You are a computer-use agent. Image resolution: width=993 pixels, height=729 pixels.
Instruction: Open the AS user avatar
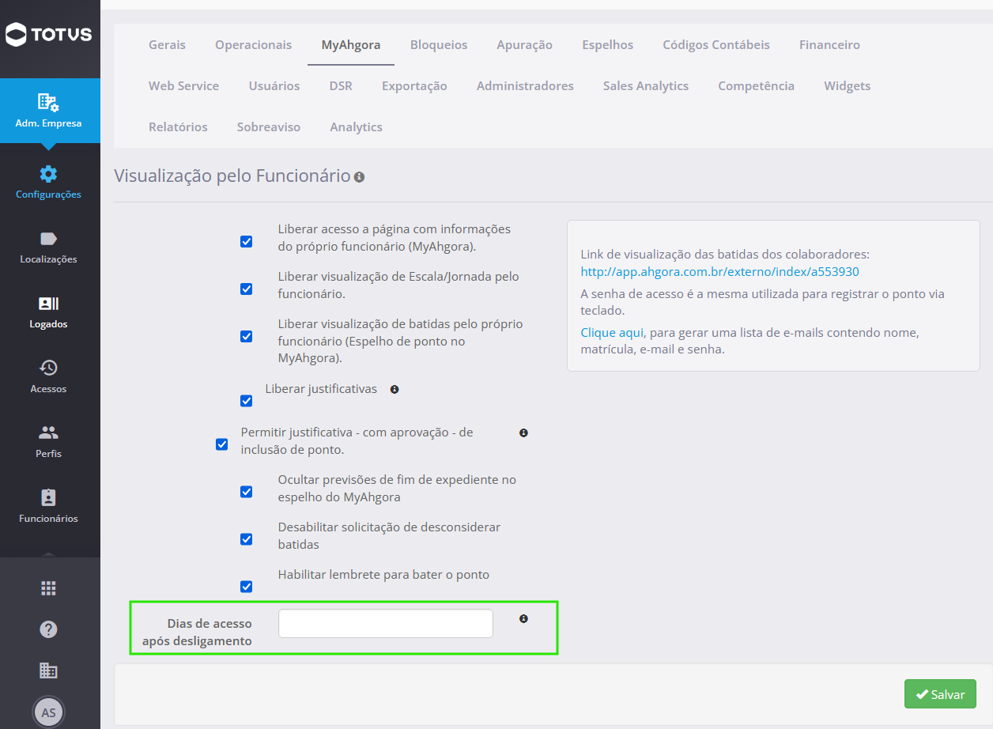click(x=48, y=712)
